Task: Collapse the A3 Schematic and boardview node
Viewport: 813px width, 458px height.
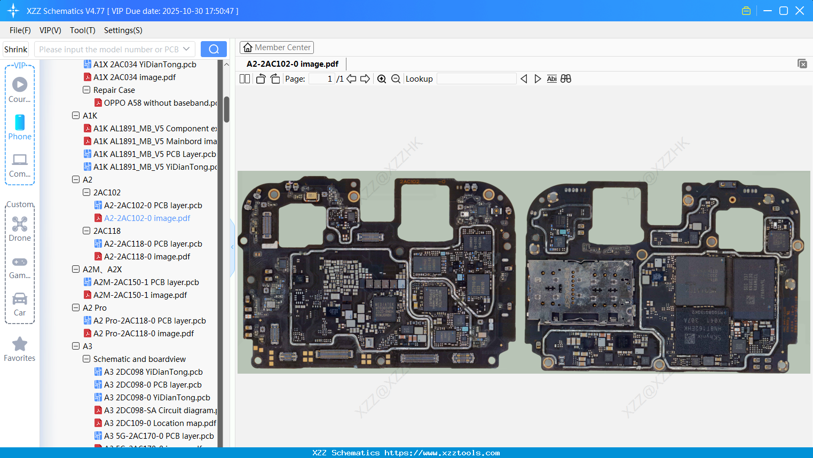Action: (86, 359)
